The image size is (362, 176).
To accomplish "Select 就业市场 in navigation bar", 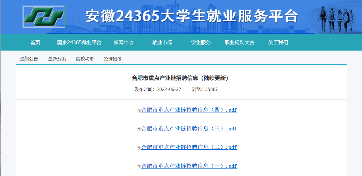I will (162, 43).
